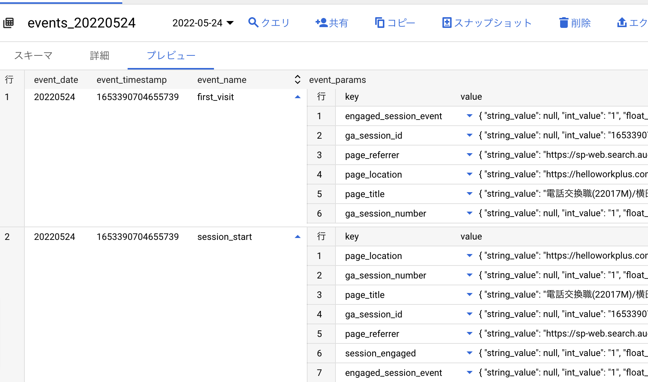Select the プレビュー tab
Image resolution: width=648 pixels, height=382 pixels.
click(171, 56)
